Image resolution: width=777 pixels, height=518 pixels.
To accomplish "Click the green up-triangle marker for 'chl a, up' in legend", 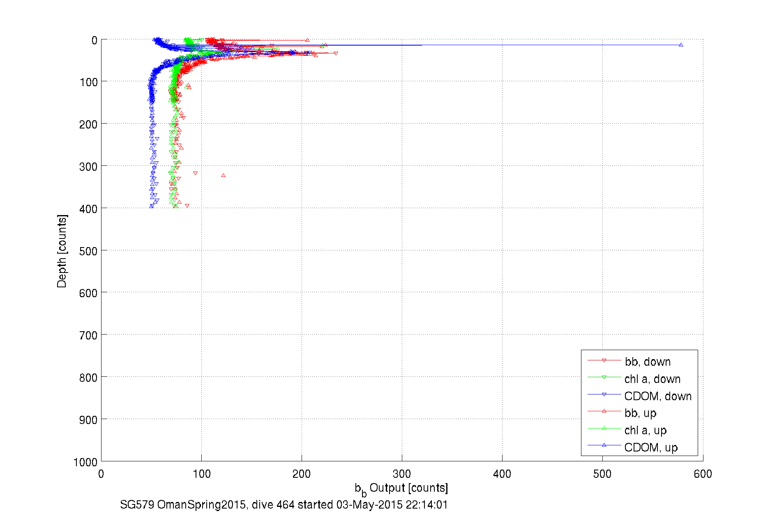I will point(604,428).
